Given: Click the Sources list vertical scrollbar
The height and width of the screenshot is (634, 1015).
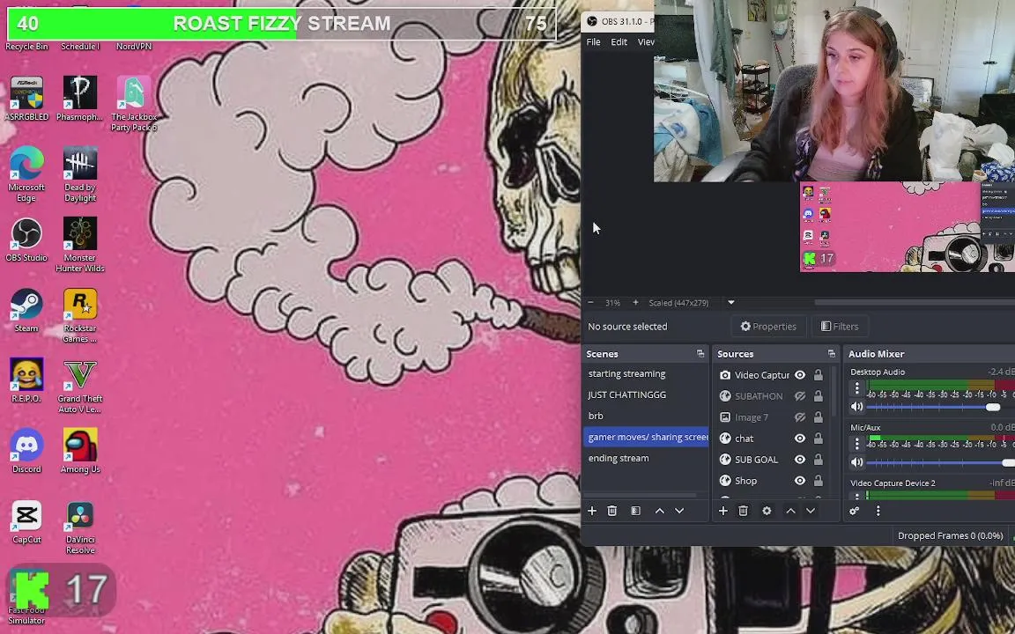Looking at the screenshot, I should (x=833, y=391).
